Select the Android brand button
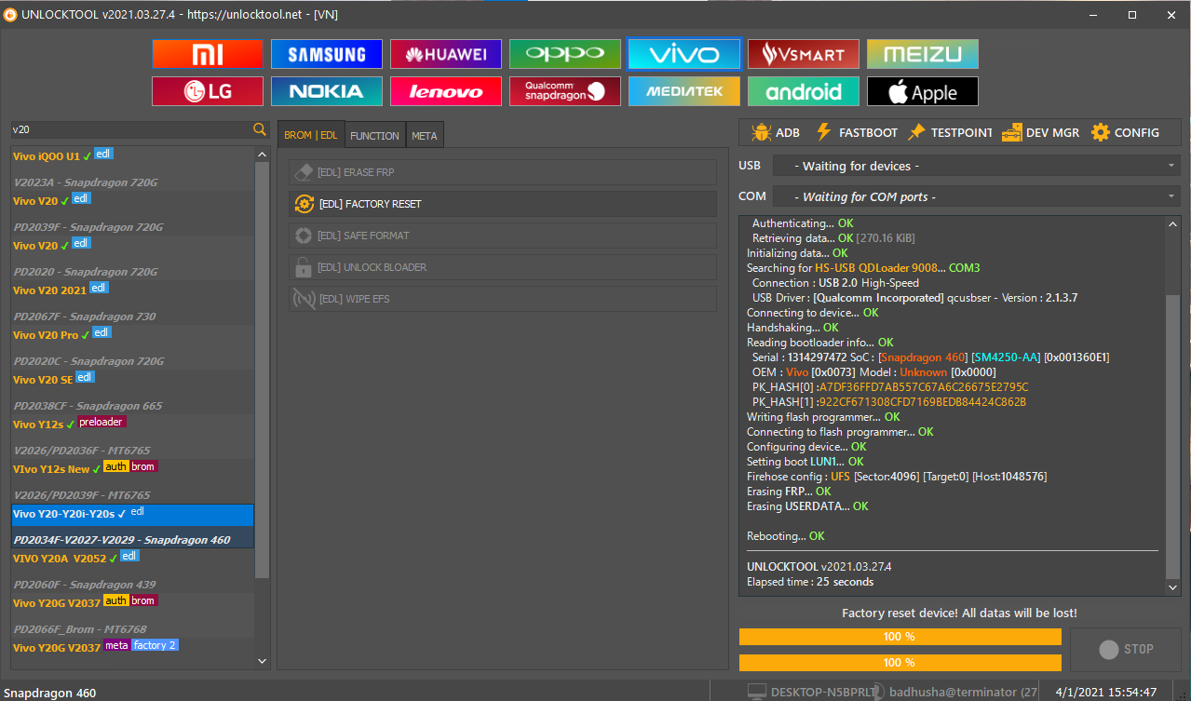1191x701 pixels. pyautogui.click(x=804, y=91)
